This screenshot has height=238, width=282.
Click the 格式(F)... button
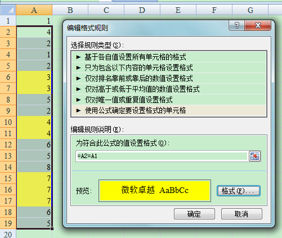tap(239, 191)
